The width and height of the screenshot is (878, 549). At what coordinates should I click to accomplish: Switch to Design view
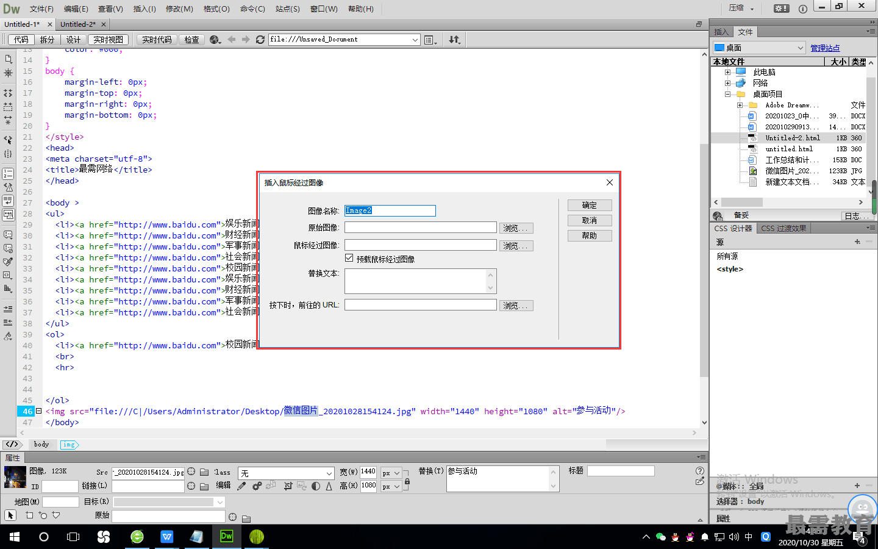(73, 40)
